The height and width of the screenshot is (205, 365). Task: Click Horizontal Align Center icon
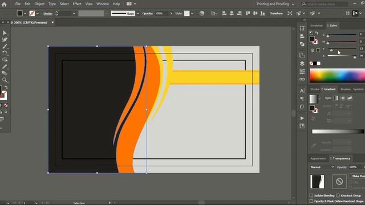232,13
